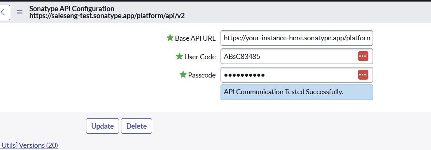This screenshot has height=150, width=431.
Task: Click the Passcode label
Action: click(x=202, y=75)
